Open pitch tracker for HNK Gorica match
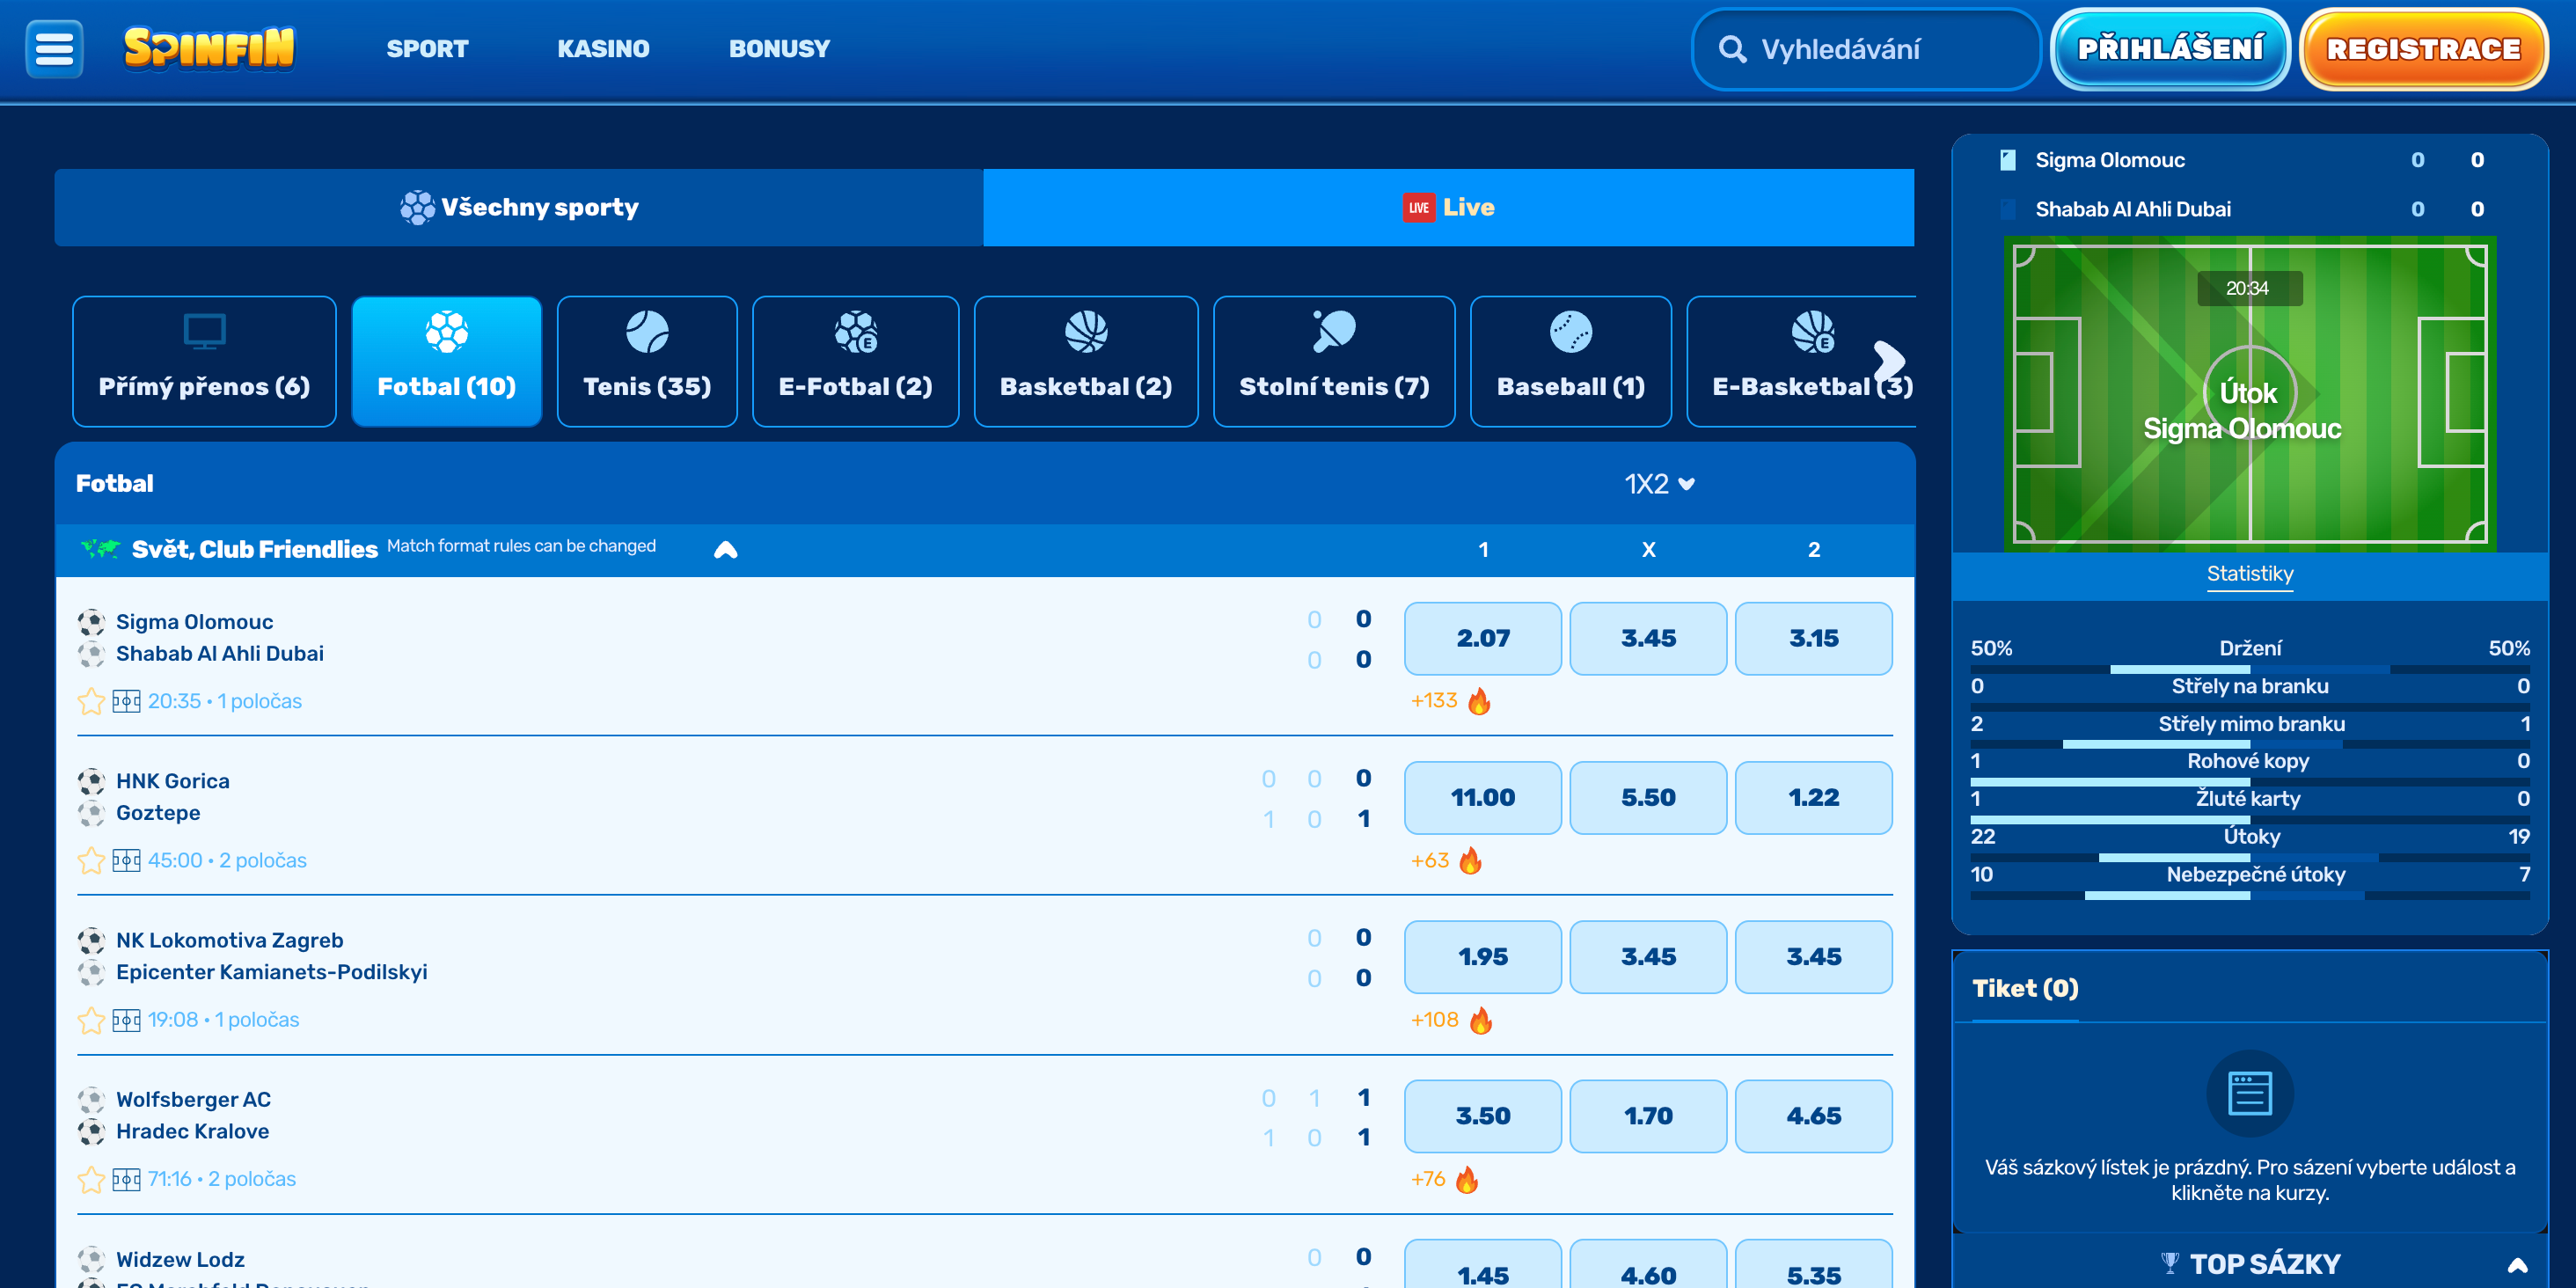This screenshot has height=1288, width=2576. 126,860
